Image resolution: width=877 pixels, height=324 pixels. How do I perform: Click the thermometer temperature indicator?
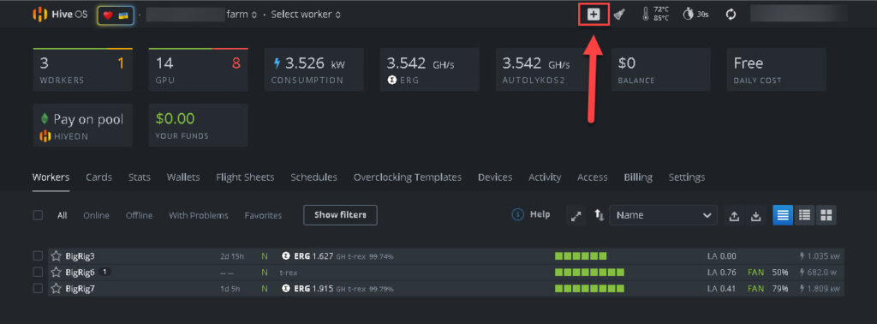pos(655,15)
